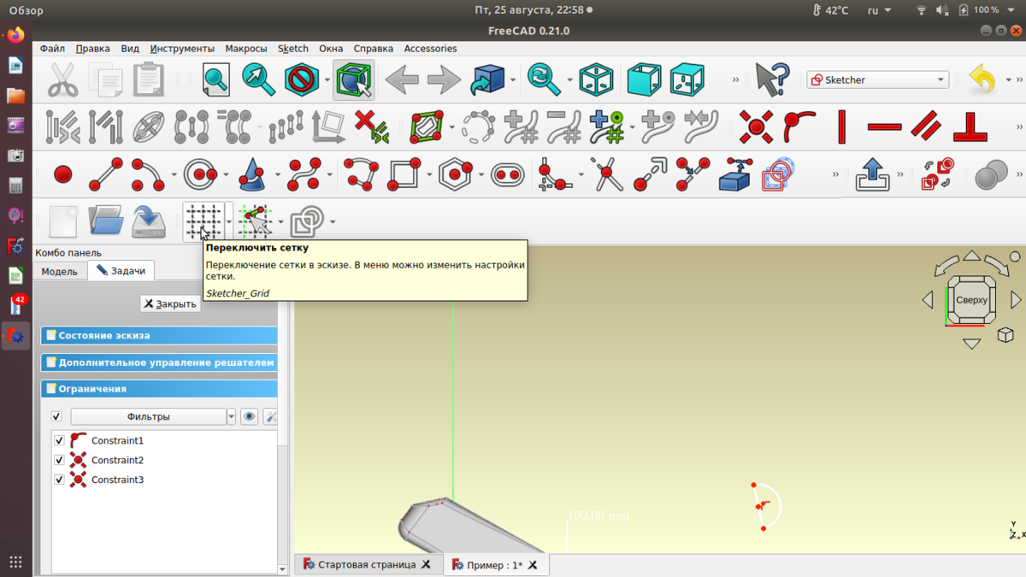
Task: Set the isometric view cube icon
Action: pyautogui.click(x=596, y=80)
